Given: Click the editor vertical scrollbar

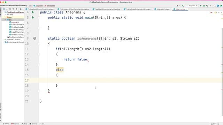Looking at the screenshot, I should pos(222,72).
